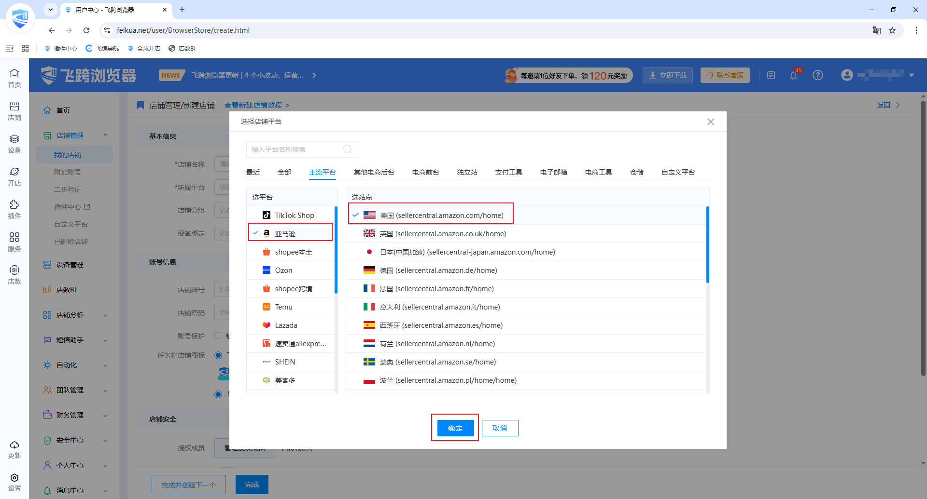Go back to previous page

click(x=52, y=30)
